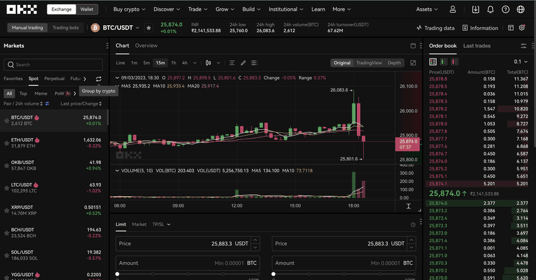This screenshot has height=280, width=536.
Task: Show buy orders only view
Action: pyautogui.click(x=444, y=62)
